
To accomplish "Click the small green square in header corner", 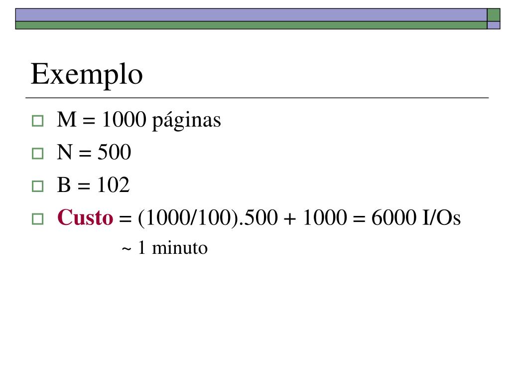I will (494, 15).
